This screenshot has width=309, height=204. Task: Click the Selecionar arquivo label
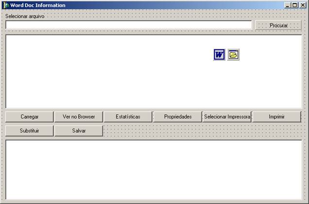[x=25, y=16]
